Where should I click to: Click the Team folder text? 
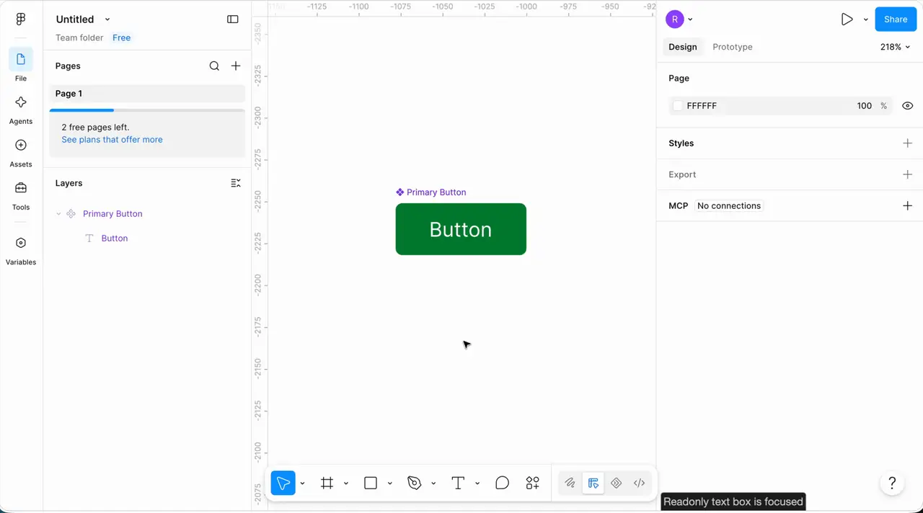tap(79, 37)
